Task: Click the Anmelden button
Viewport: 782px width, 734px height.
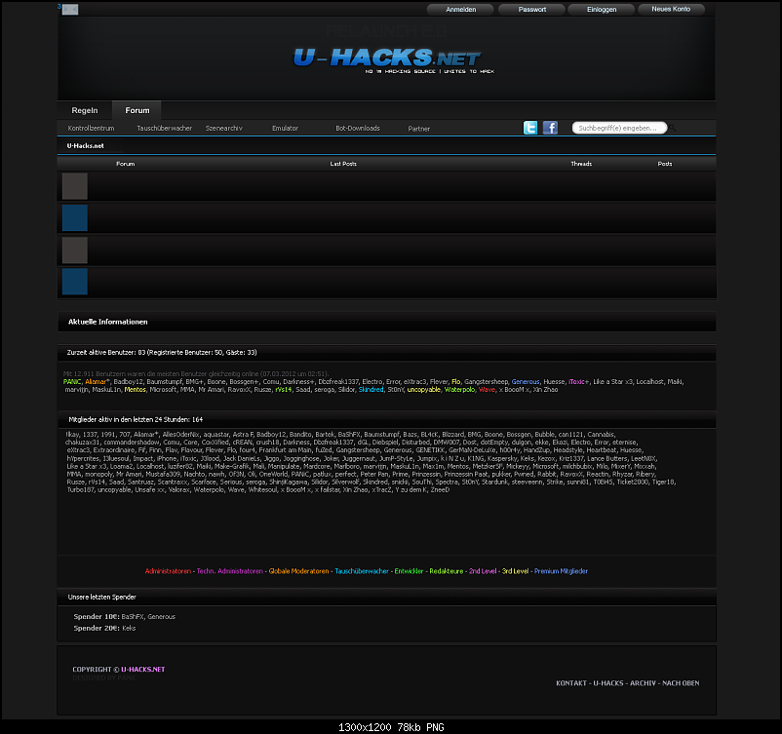Action: 460,9
